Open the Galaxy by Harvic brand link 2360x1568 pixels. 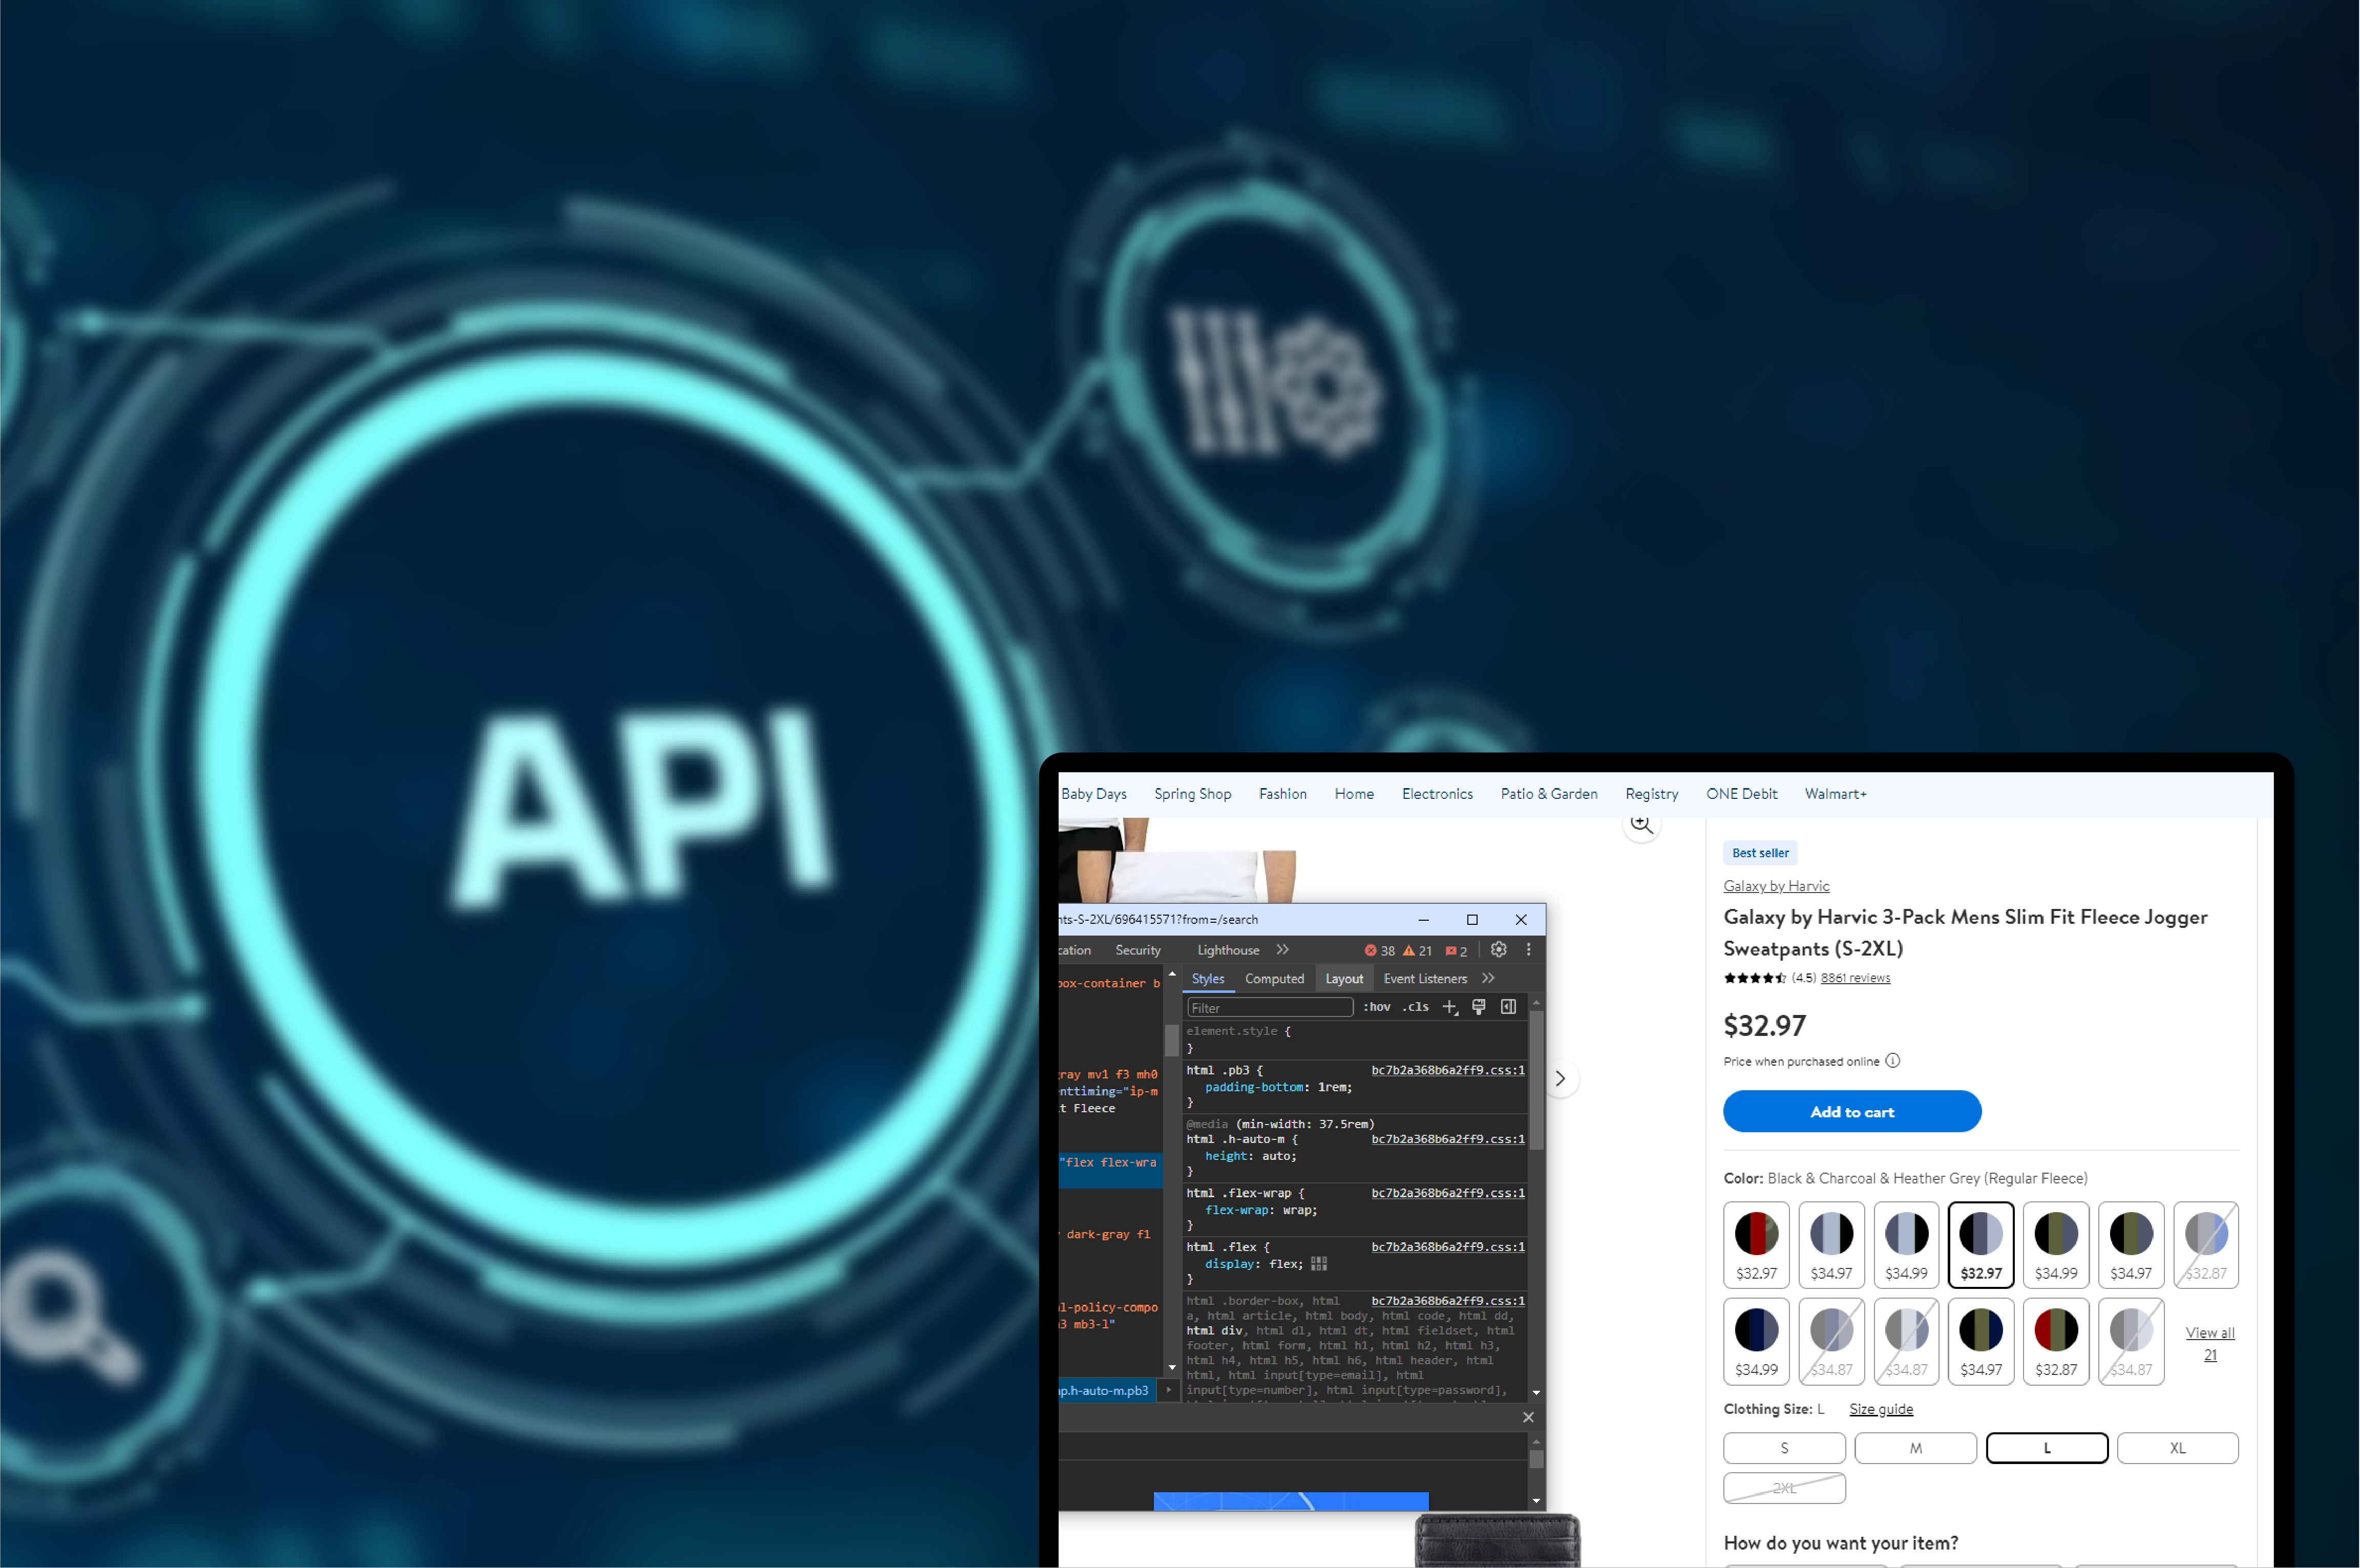(1776, 885)
